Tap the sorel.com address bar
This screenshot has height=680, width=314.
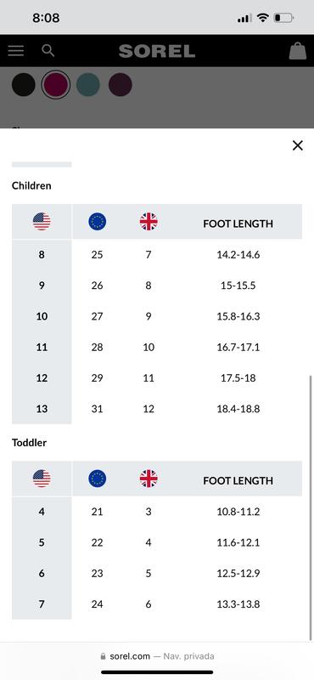click(x=157, y=656)
